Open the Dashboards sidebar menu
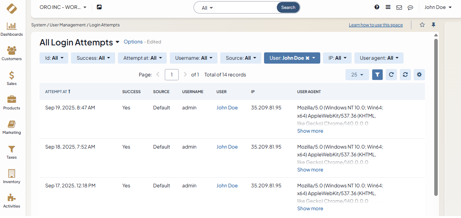This screenshot has height=218, width=461. click(12, 29)
